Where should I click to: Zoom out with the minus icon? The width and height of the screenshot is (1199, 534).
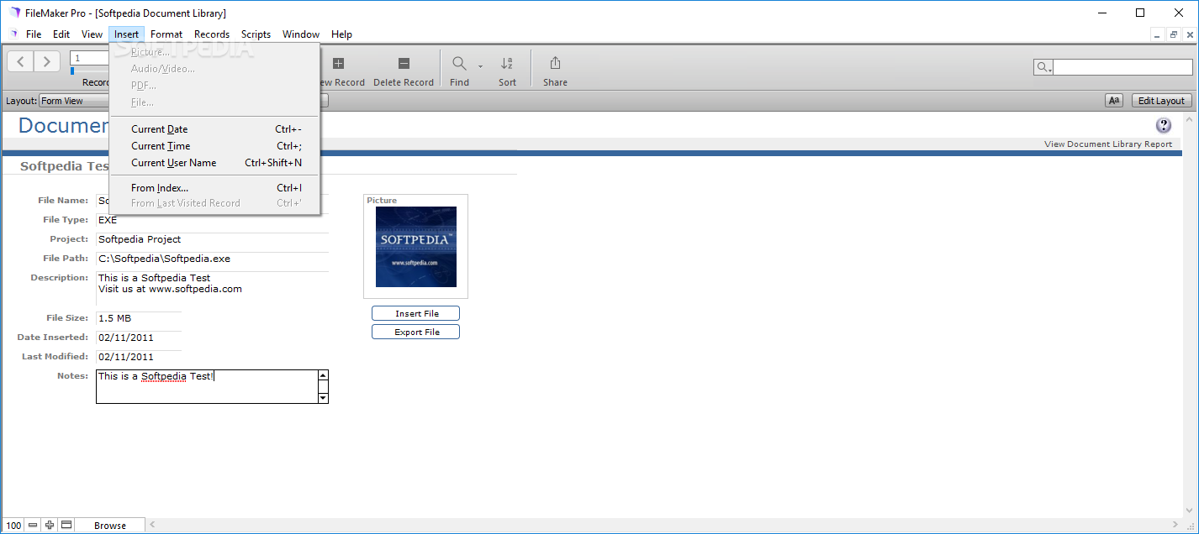click(x=33, y=526)
